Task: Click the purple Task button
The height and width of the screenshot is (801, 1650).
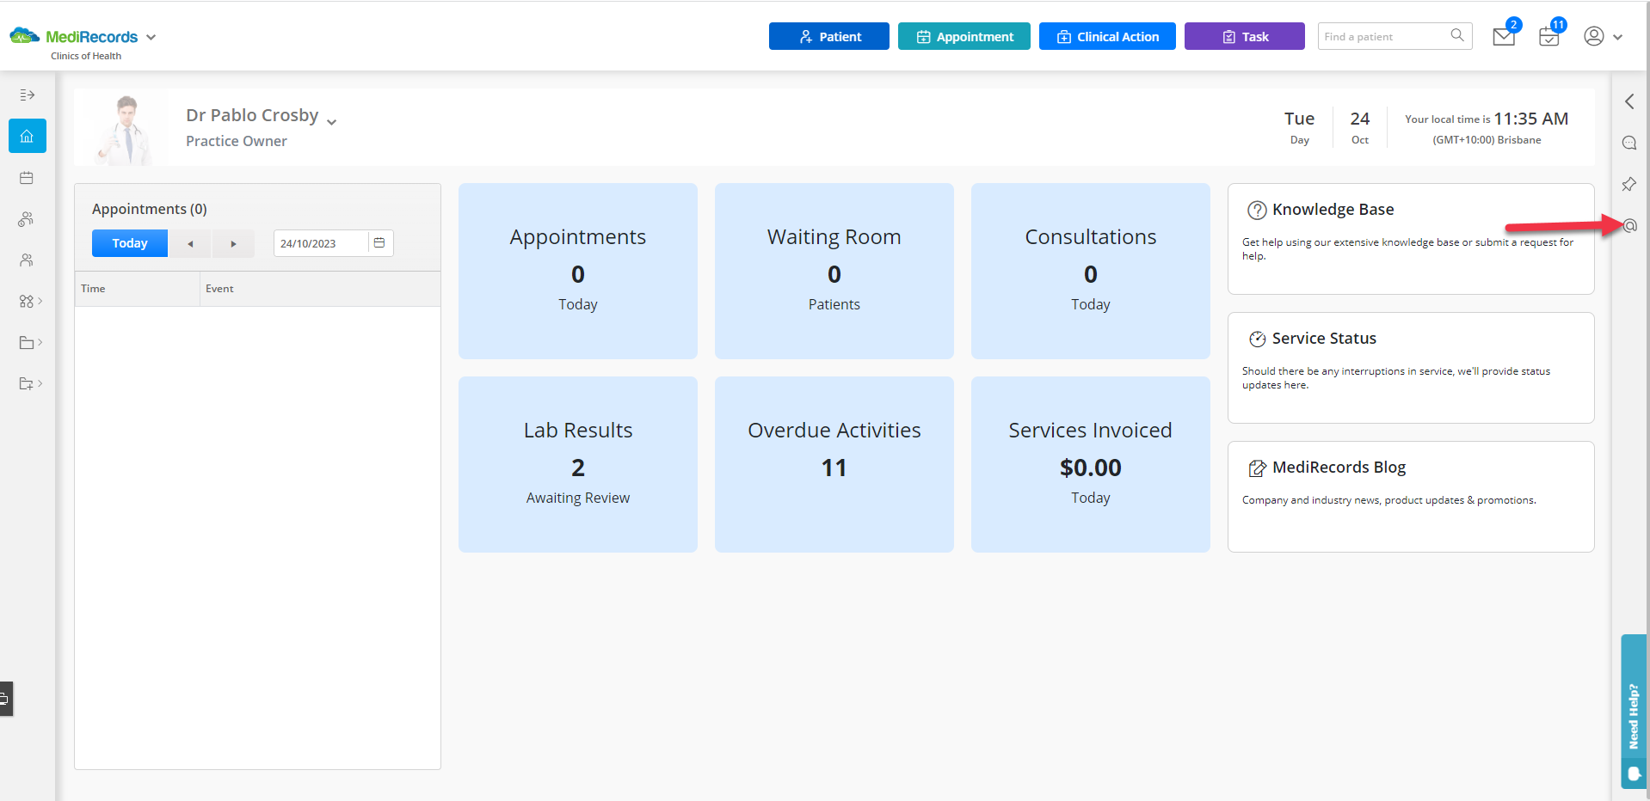Action: tap(1245, 36)
